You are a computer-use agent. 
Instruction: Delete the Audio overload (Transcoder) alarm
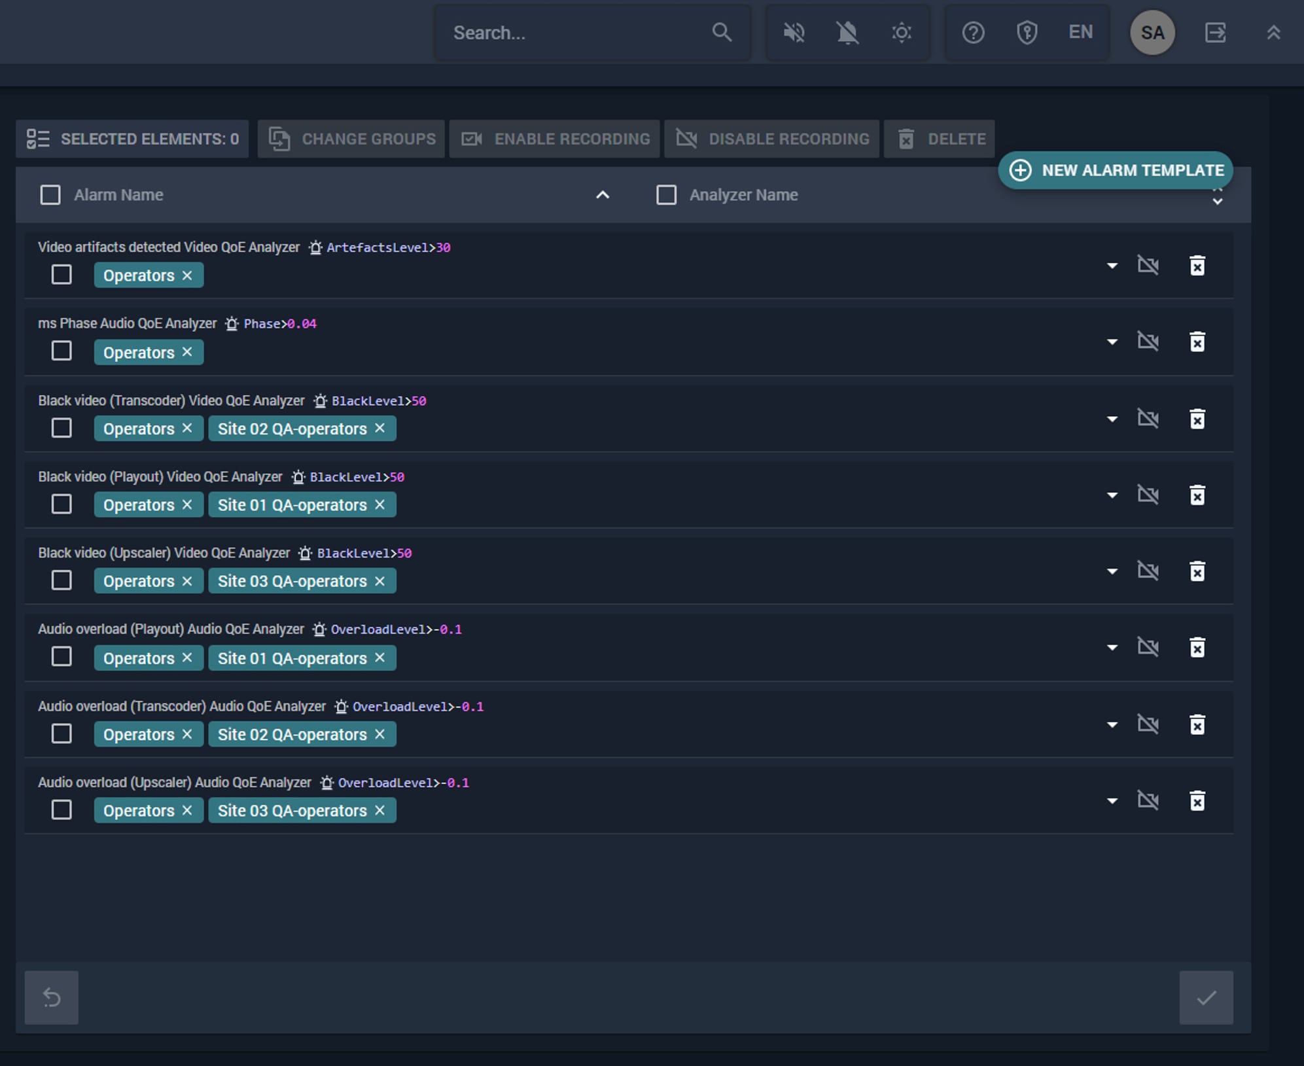[x=1197, y=724]
